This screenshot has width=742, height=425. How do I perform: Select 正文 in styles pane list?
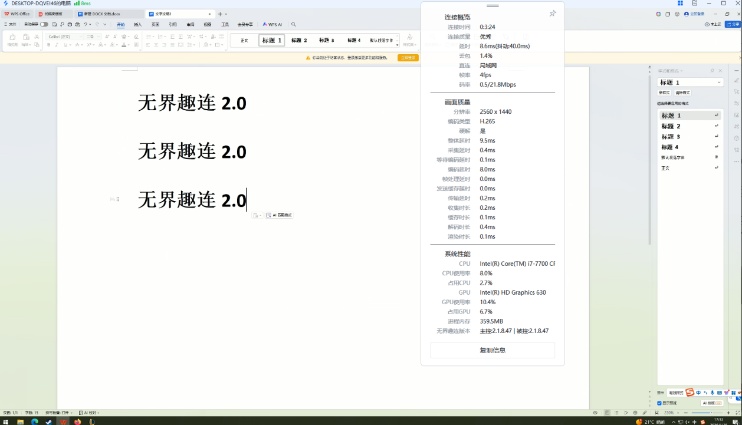tap(690, 168)
